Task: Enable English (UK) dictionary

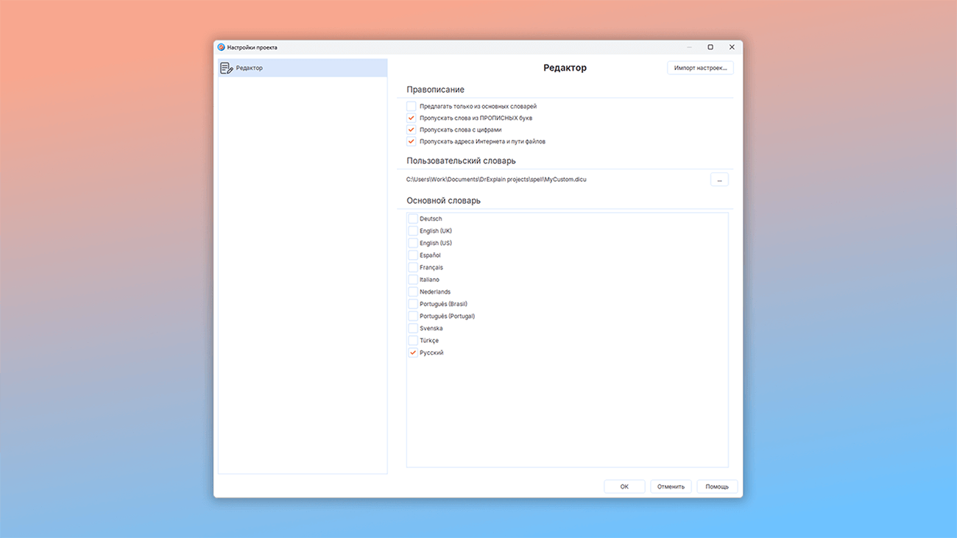Action: click(x=413, y=231)
